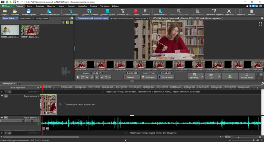The height and width of the screenshot is (142, 264).
Task: Click the 360 view button
Action: tap(230, 76)
